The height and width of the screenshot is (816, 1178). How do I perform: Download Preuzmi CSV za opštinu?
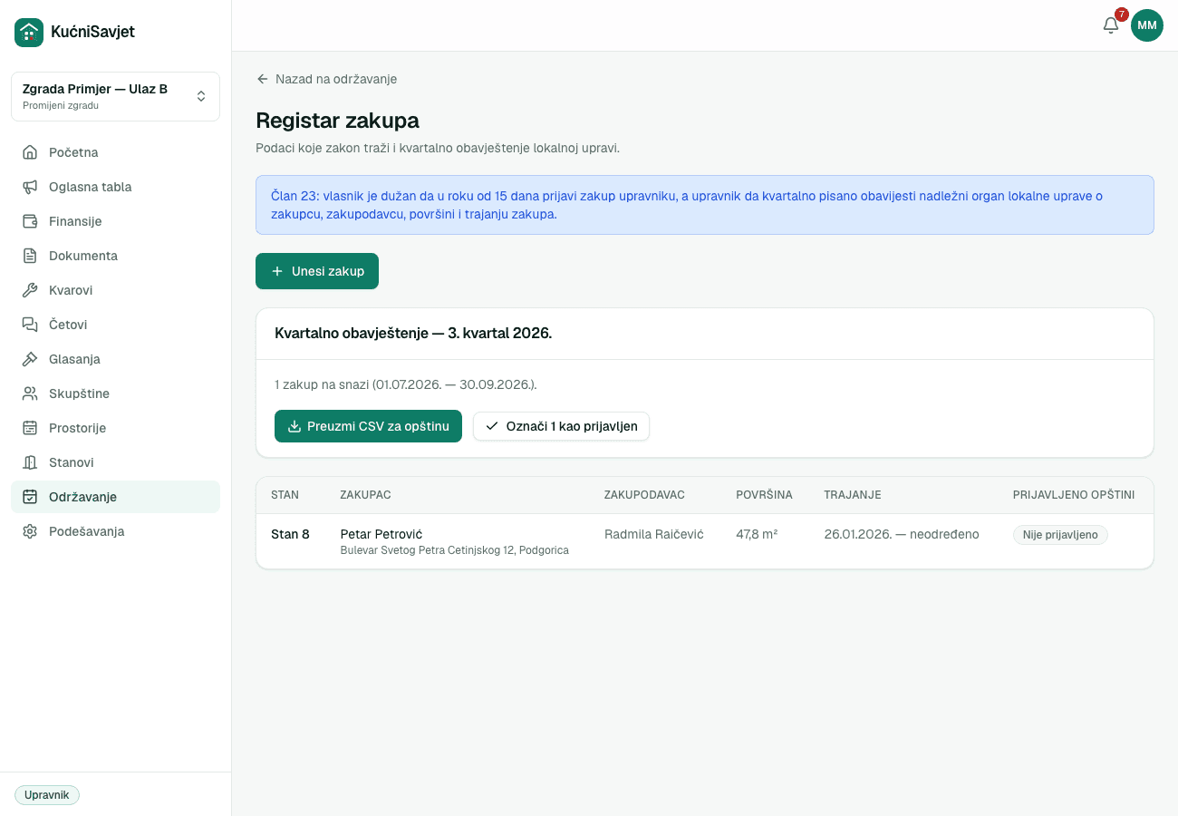click(x=368, y=426)
